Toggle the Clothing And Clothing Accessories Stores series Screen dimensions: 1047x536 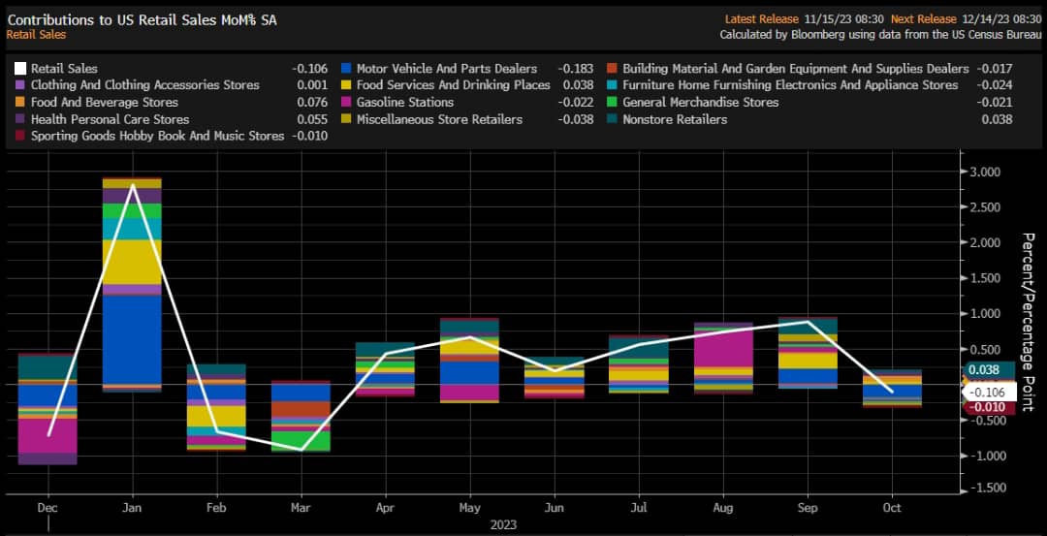(144, 85)
